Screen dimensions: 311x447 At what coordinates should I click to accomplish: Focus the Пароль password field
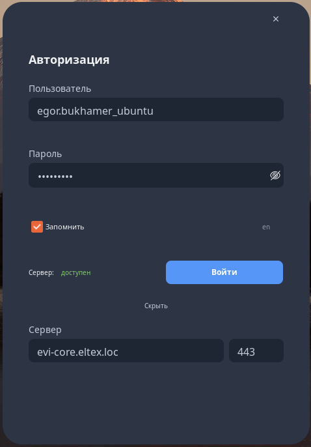pos(156,175)
